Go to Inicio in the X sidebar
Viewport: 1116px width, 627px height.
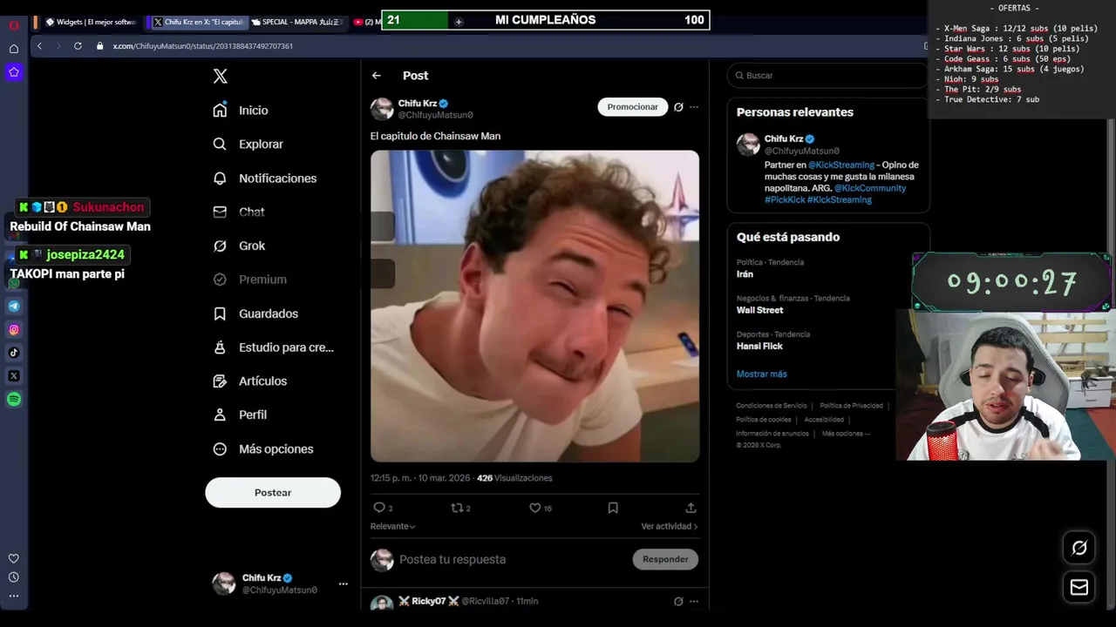click(241, 111)
